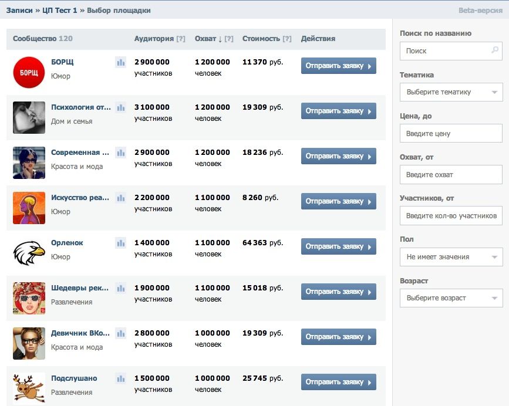Viewport: 509px width, 406px height.
Task: Focus the Цена, до price field
Action: tap(451, 133)
